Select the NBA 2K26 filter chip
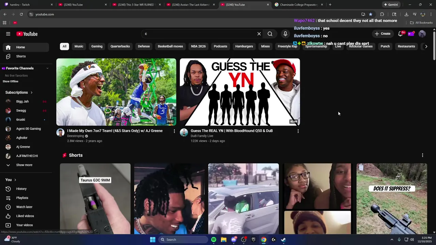 (198, 46)
